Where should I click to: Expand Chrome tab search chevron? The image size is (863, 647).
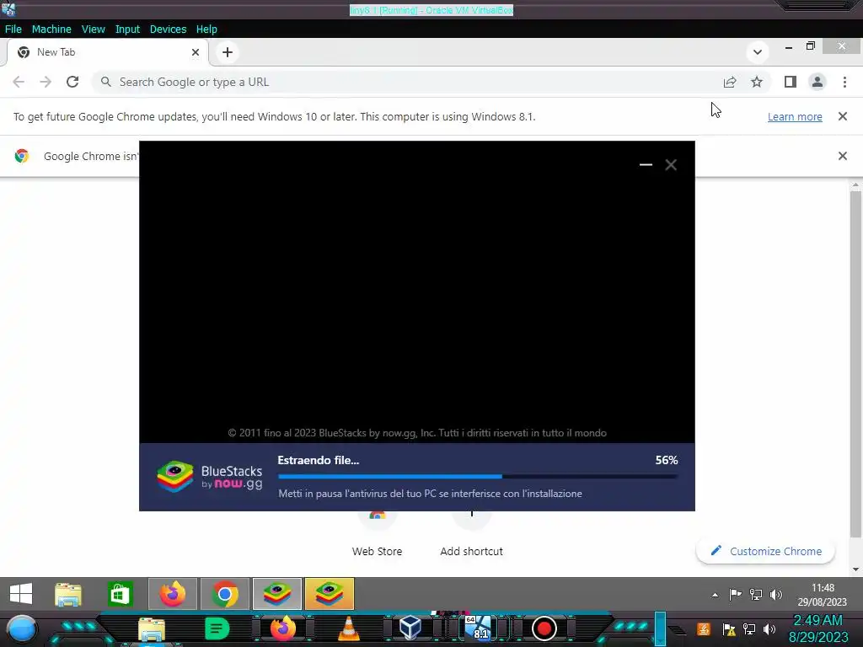(x=758, y=52)
